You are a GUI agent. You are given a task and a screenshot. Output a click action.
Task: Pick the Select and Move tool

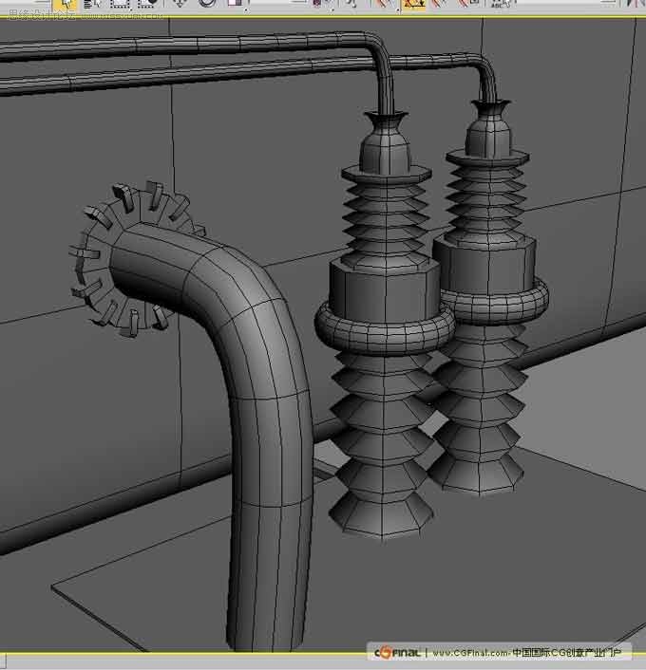(180, 4)
